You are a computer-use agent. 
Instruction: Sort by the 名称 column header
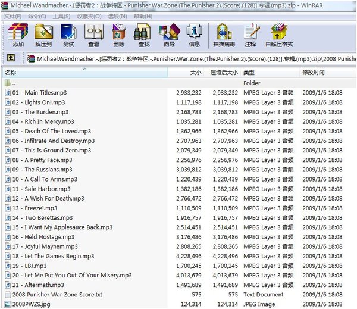[x=84, y=73]
